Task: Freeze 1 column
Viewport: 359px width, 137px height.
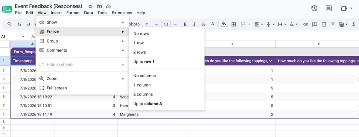Action: [166, 85]
